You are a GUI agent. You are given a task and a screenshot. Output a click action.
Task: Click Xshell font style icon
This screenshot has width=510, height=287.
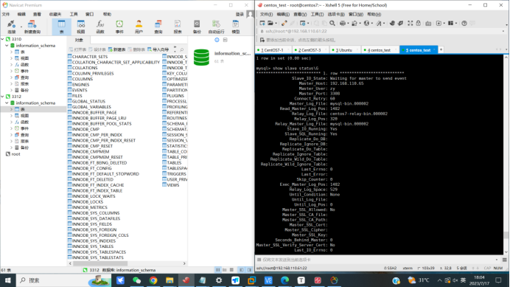(379, 23)
